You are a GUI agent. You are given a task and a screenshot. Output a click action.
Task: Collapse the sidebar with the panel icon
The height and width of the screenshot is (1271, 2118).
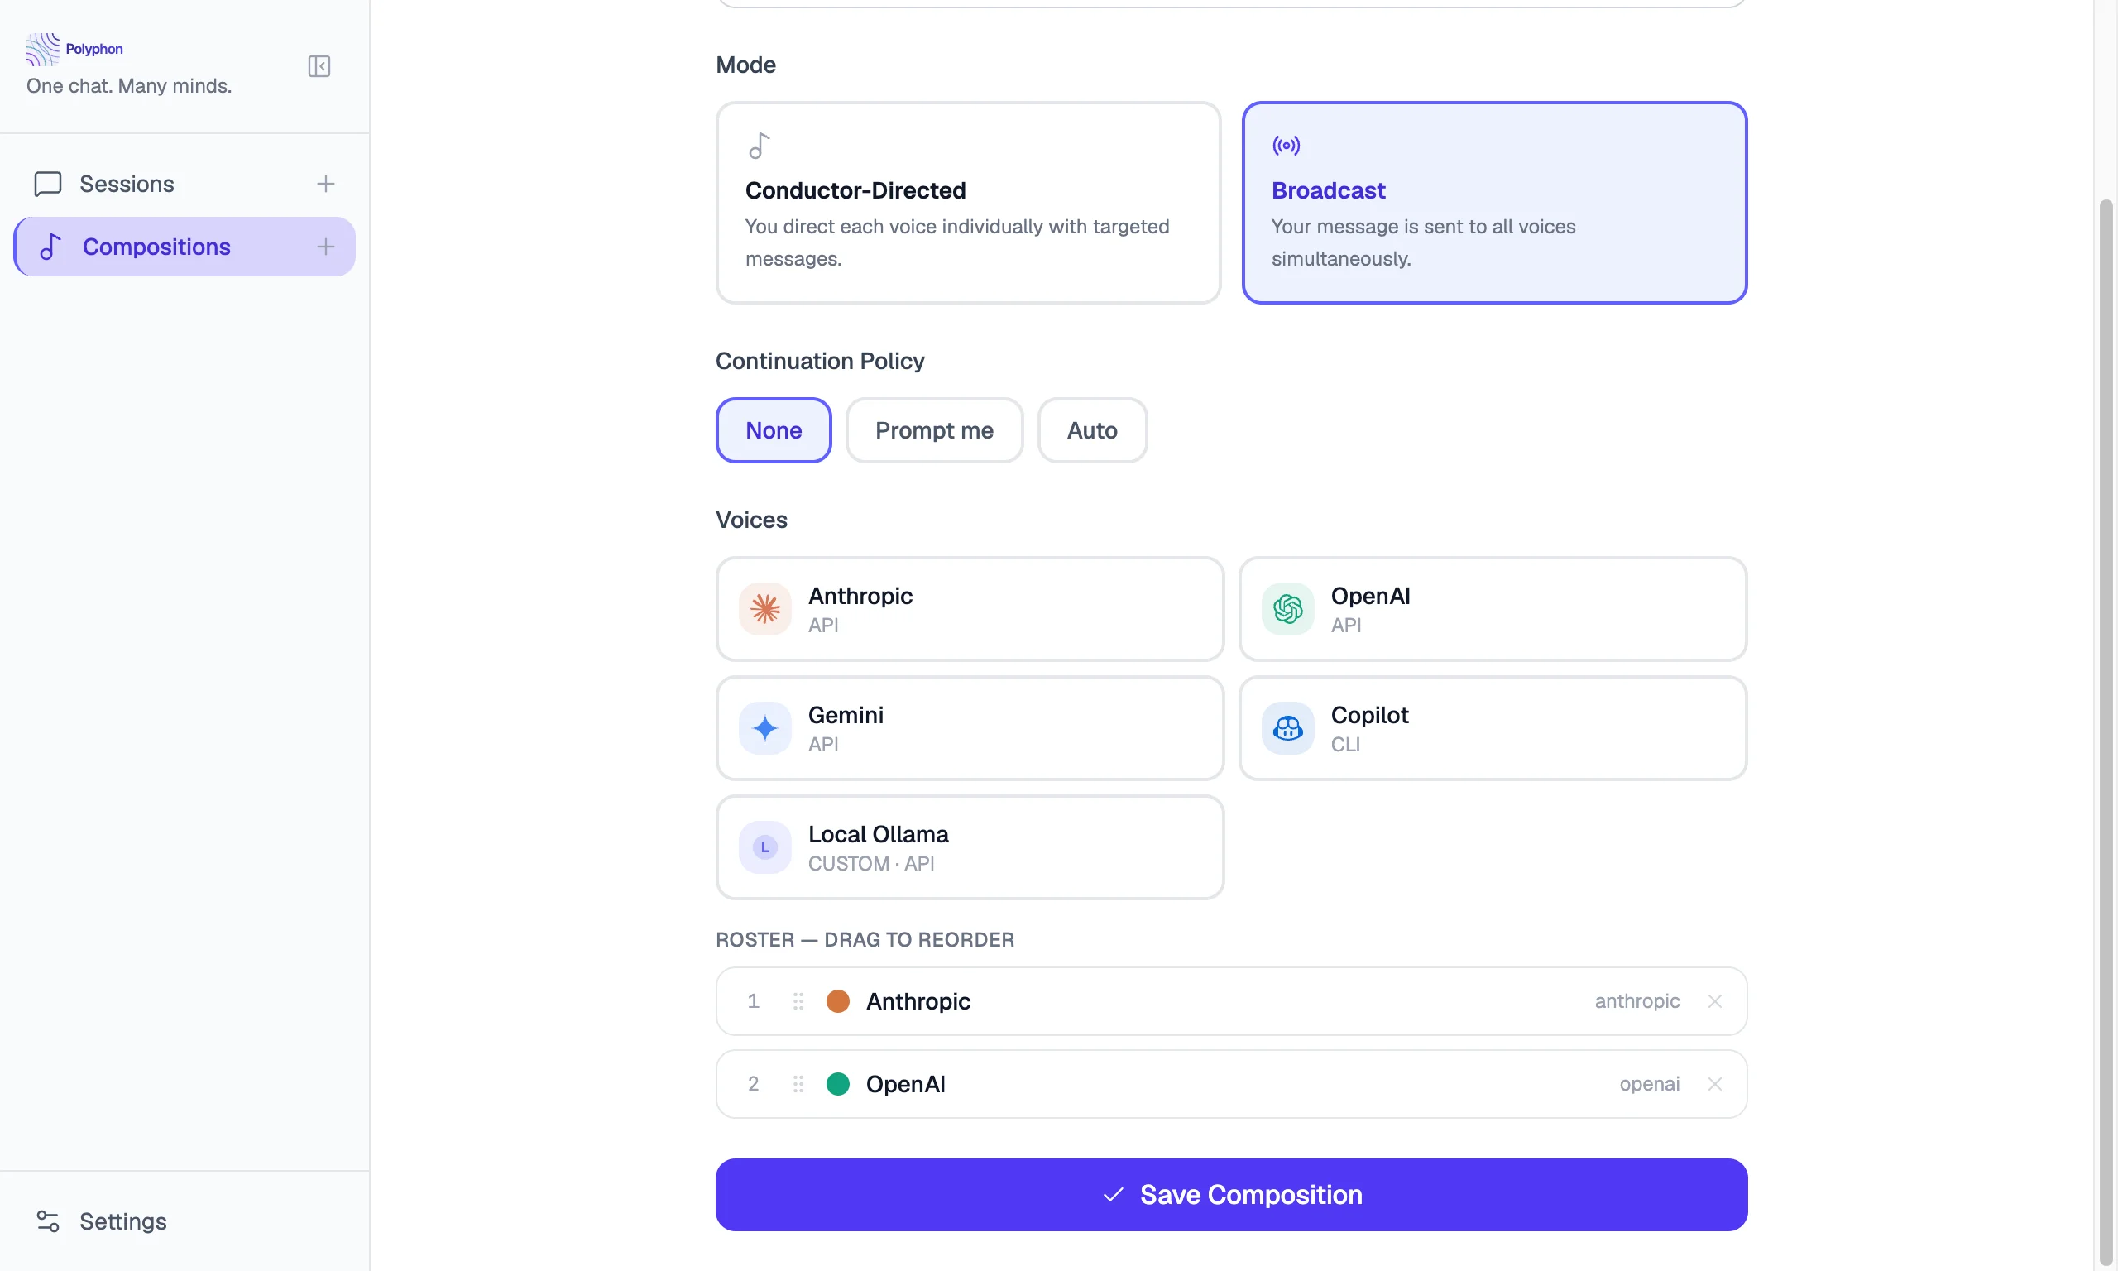click(319, 66)
